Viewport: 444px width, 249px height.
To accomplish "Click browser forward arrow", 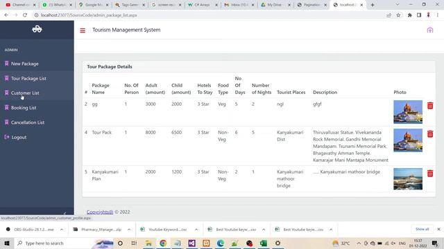I will point(15,15).
